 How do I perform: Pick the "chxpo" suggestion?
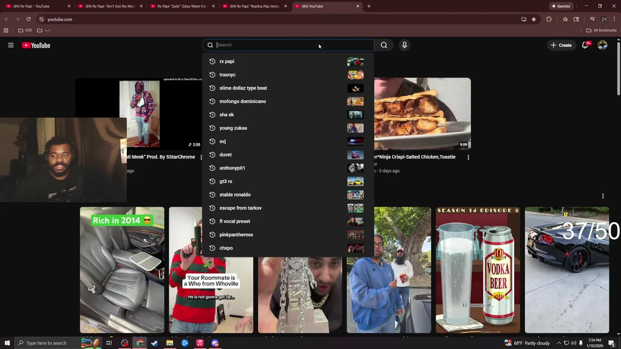point(288,248)
